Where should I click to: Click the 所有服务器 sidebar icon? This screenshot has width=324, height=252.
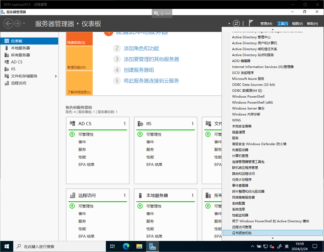(7, 55)
